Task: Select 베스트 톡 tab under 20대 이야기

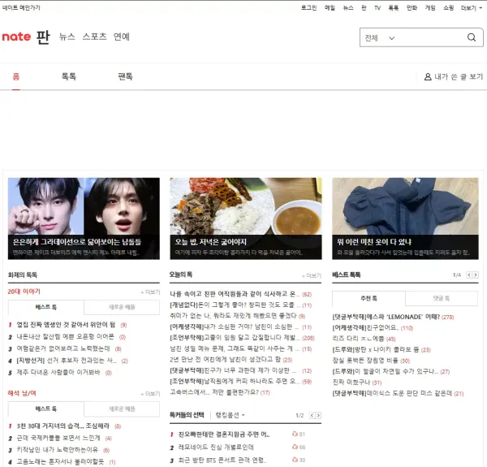Action: 46,307
